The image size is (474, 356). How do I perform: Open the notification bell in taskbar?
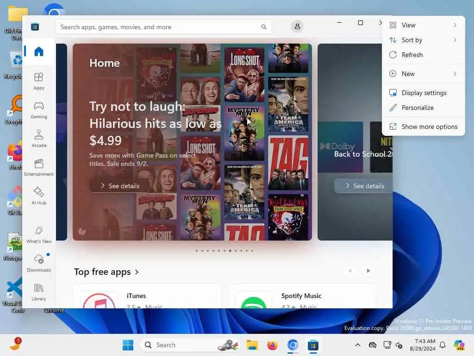443,345
